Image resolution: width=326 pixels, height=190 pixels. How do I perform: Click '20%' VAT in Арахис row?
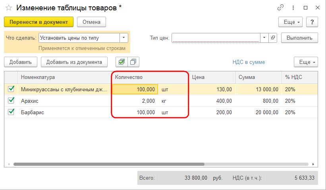(300, 101)
